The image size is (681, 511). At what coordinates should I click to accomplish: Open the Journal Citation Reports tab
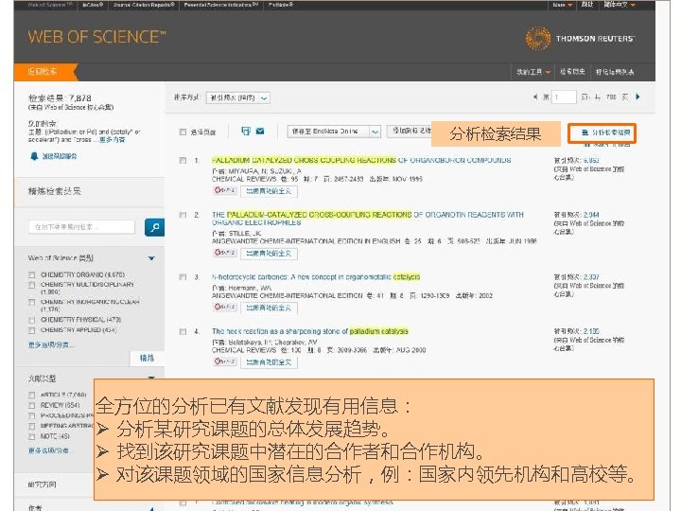coord(144,5)
